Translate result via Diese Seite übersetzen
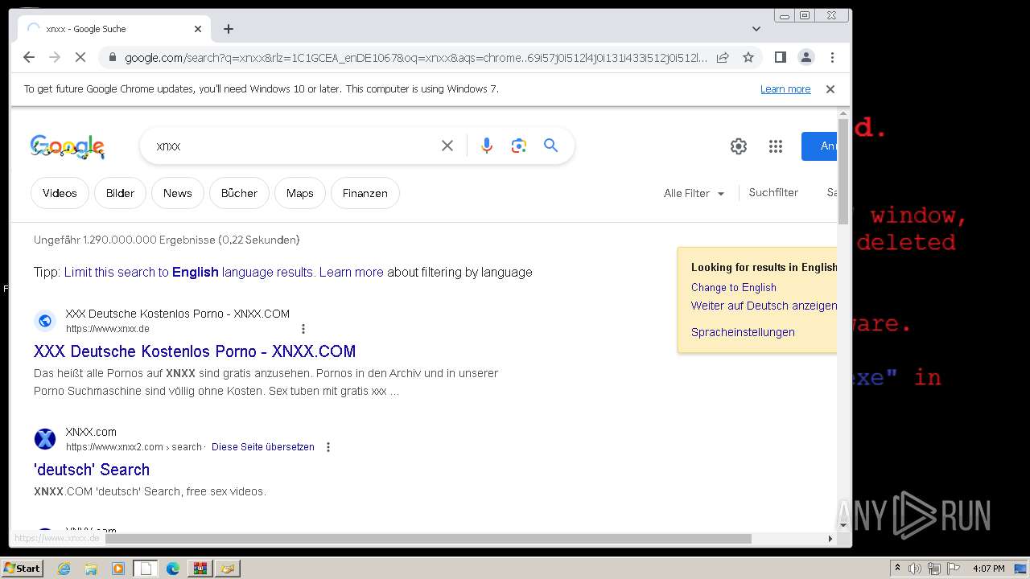This screenshot has width=1030, height=579. coord(263,447)
